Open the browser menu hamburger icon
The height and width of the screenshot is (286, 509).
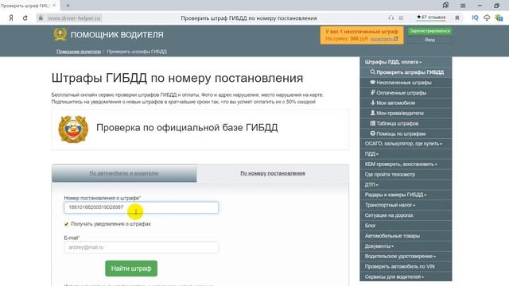(463, 6)
